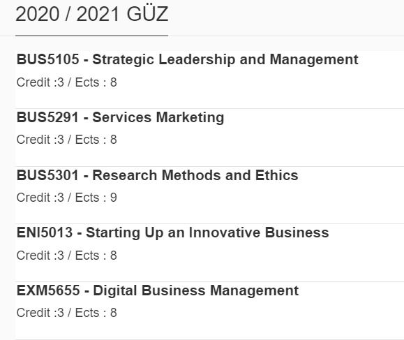Click credit line under Starting Up an Innovative Business

(67, 256)
